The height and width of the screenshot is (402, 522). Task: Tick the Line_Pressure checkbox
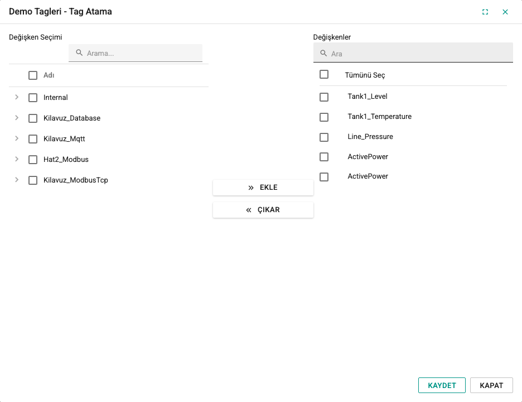pyautogui.click(x=324, y=137)
